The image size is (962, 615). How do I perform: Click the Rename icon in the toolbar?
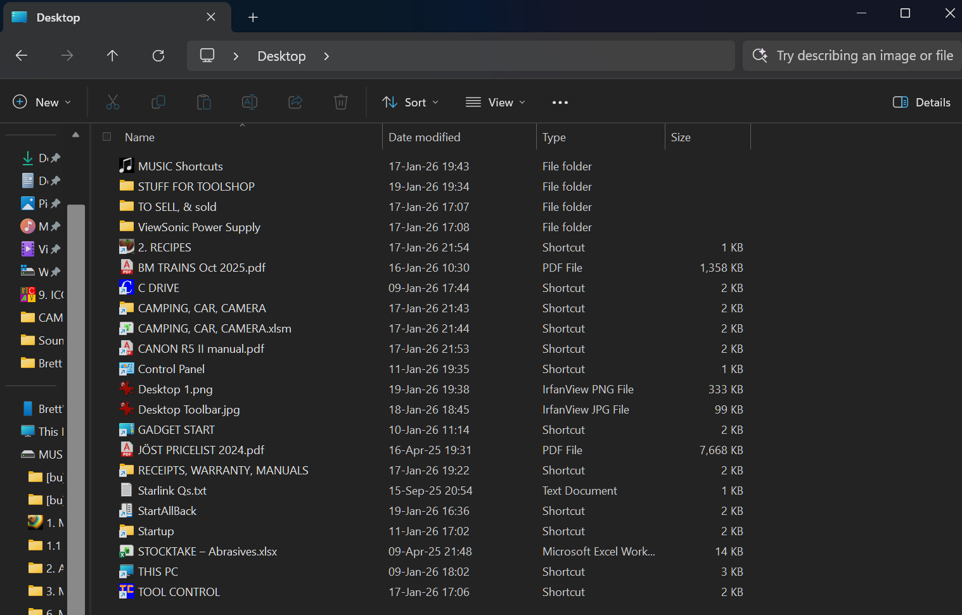250,102
